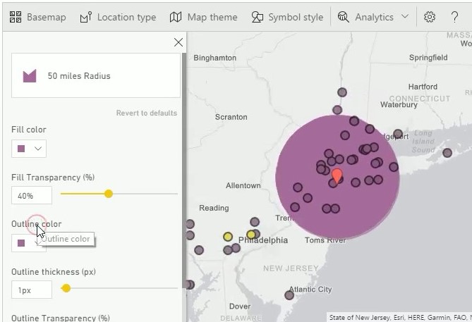
Task: Select the 50 miles Radius item
Action: pyautogui.click(x=95, y=76)
